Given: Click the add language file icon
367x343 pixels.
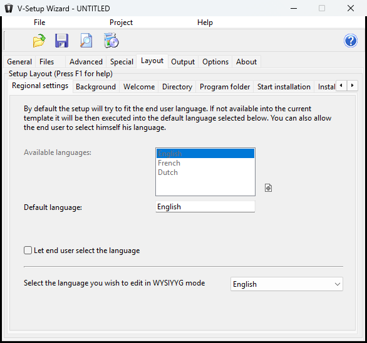Looking at the screenshot, I should [x=268, y=187].
